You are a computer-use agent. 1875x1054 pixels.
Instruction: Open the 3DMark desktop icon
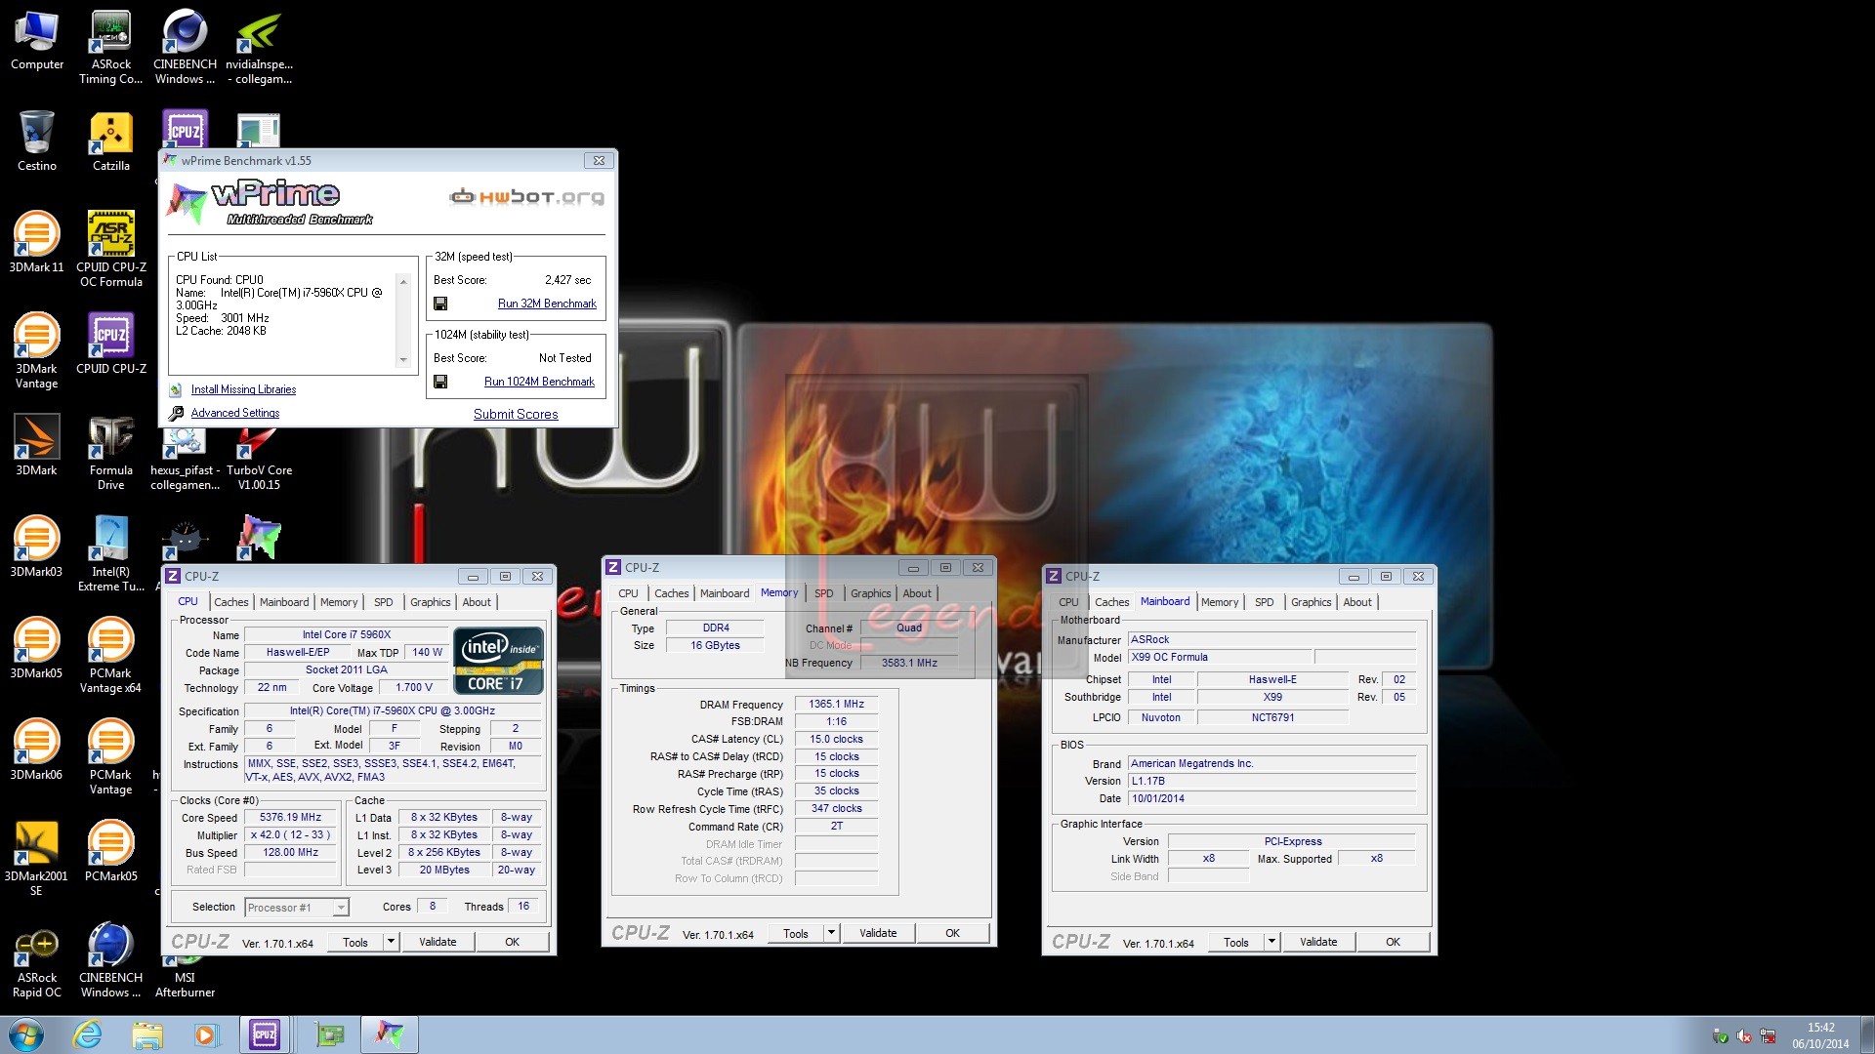[x=36, y=445]
